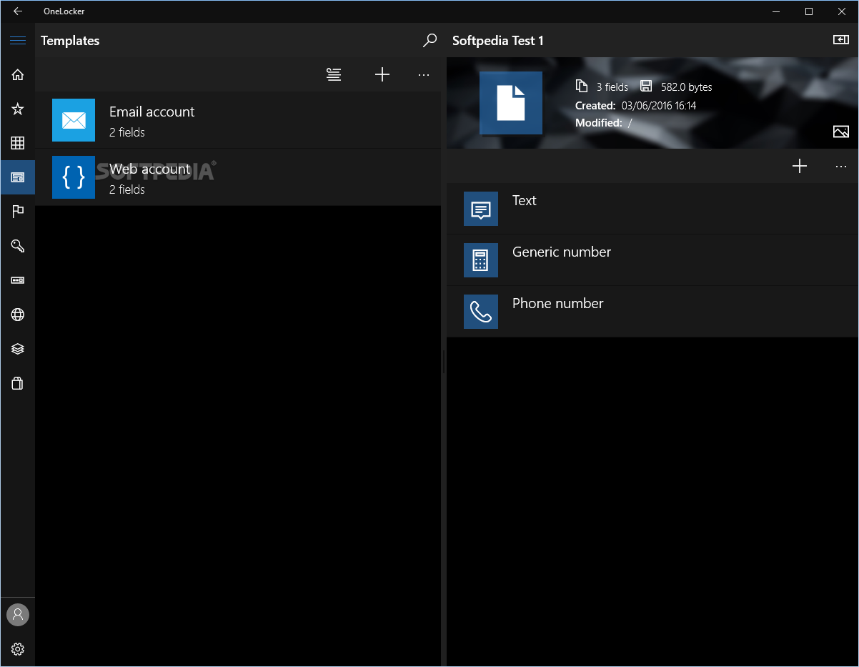859x667 pixels.
Task: Close the OneLocker window
Action: pos(842,11)
